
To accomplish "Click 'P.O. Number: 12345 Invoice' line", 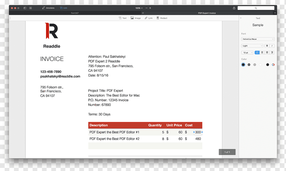I will pyautogui.click(x=108, y=100).
